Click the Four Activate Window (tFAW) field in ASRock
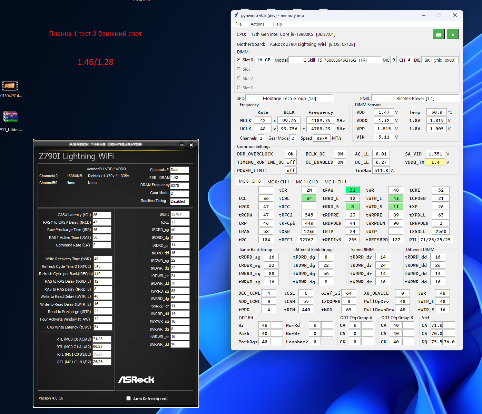Screen dimensions: 482x414 pyautogui.click(x=103, y=319)
